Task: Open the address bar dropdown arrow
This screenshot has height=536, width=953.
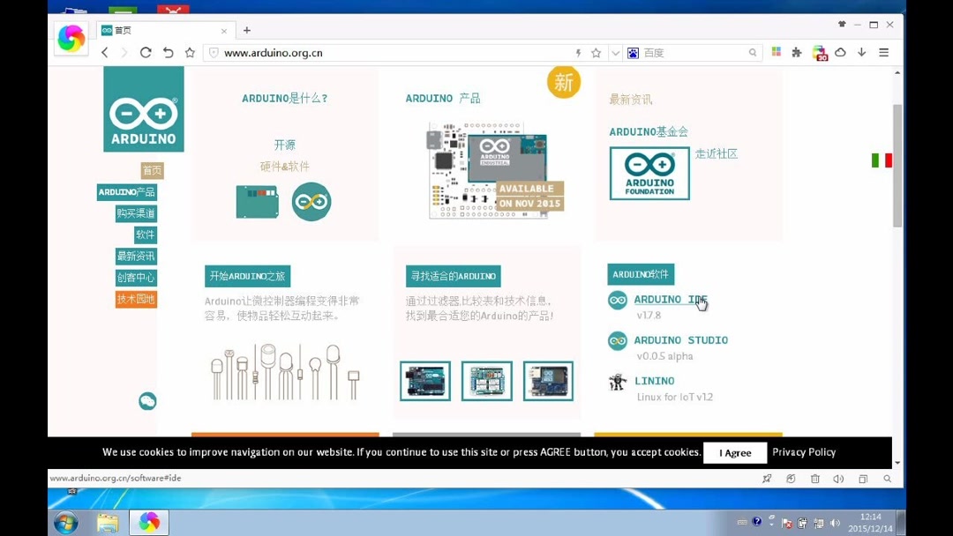Action: tap(615, 52)
